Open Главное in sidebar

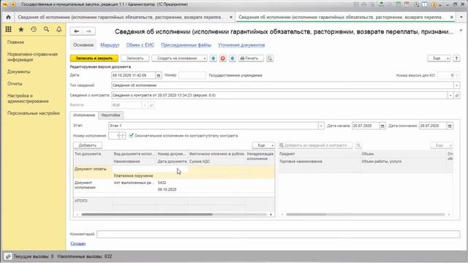[16, 42]
